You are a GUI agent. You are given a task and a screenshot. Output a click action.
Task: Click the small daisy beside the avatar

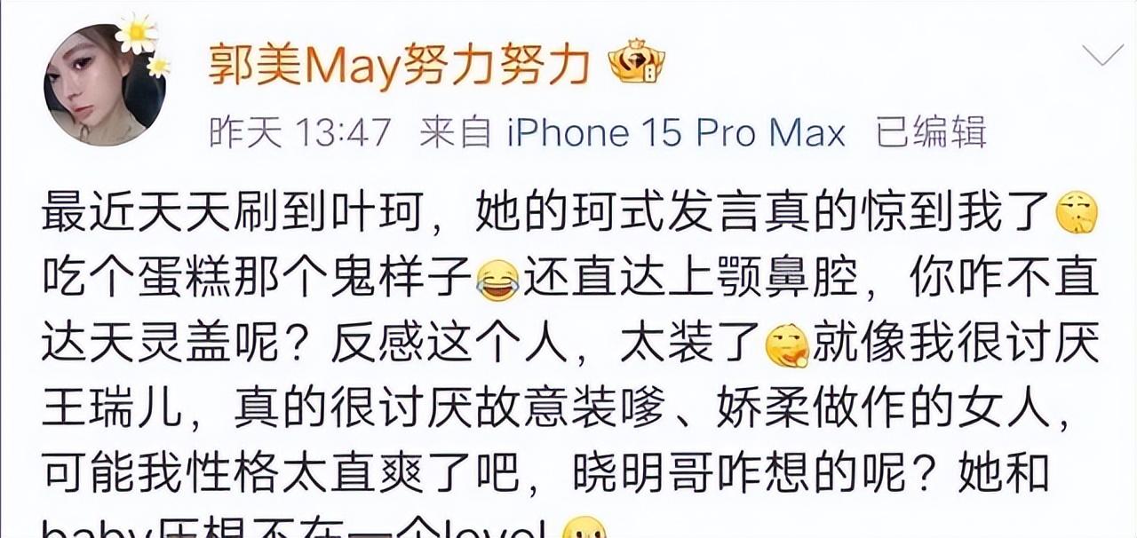[x=160, y=66]
